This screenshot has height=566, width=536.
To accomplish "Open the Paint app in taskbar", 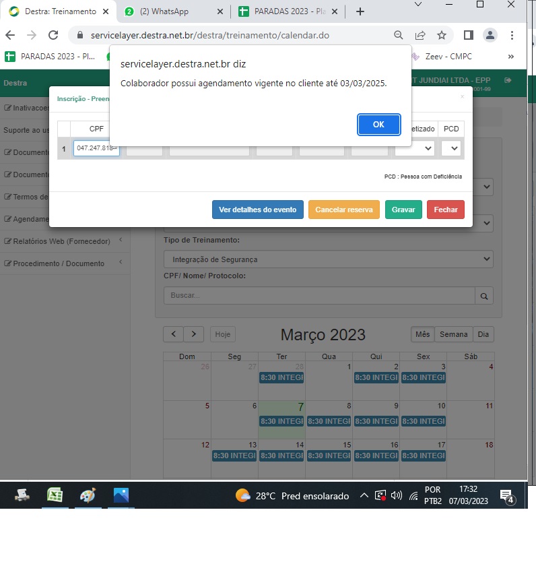I will pyautogui.click(x=88, y=496).
